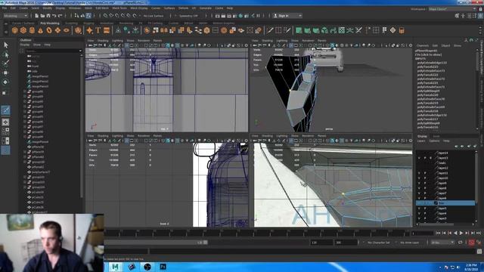Click the Open Scene folder icon
This screenshot has height=272, width=484.
click(x=42, y=15)
